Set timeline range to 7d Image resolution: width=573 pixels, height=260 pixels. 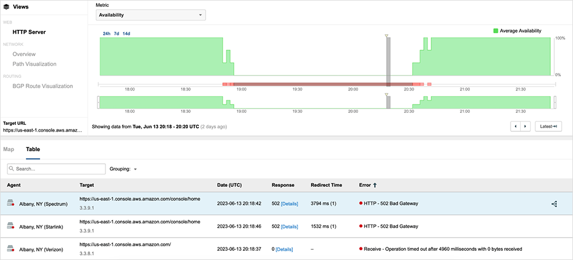click(x=116, y=34)
